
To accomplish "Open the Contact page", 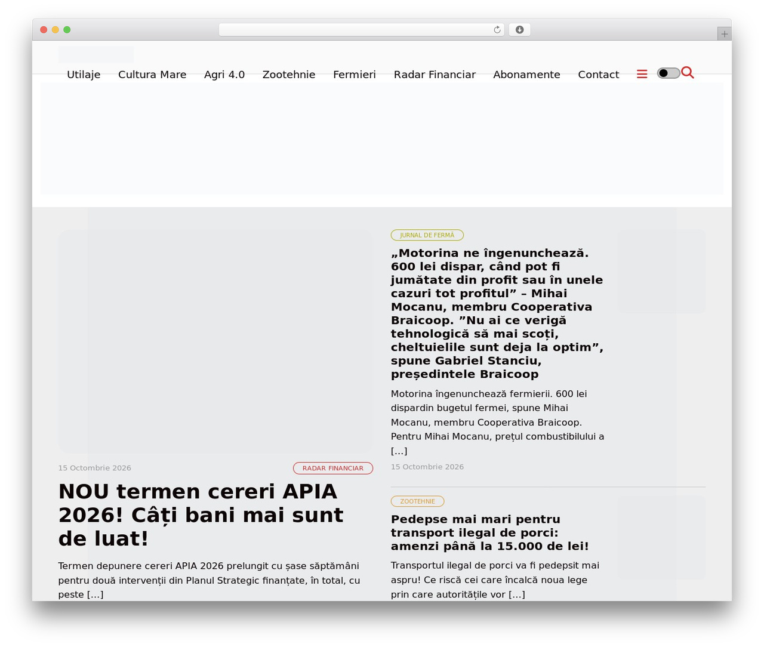I will 598,75.
